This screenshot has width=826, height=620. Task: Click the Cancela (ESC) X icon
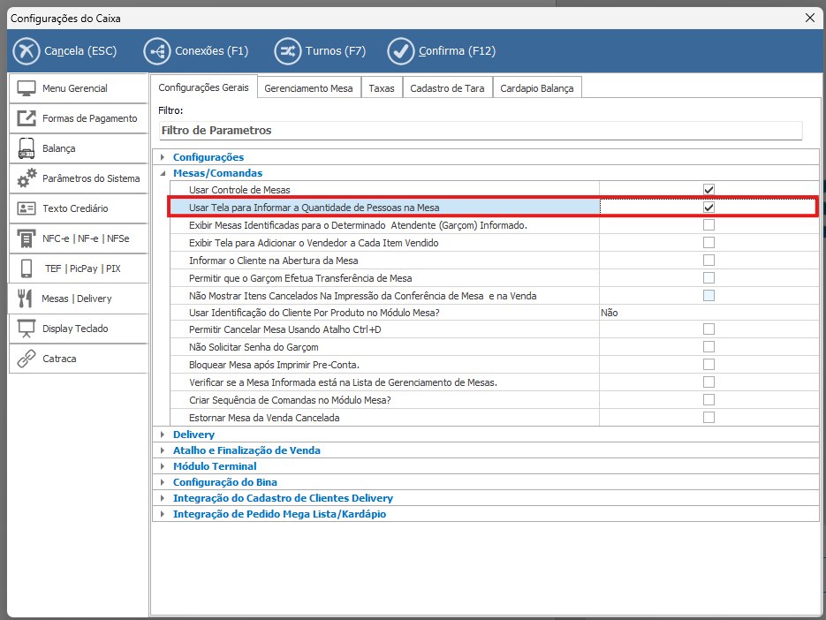27,51
